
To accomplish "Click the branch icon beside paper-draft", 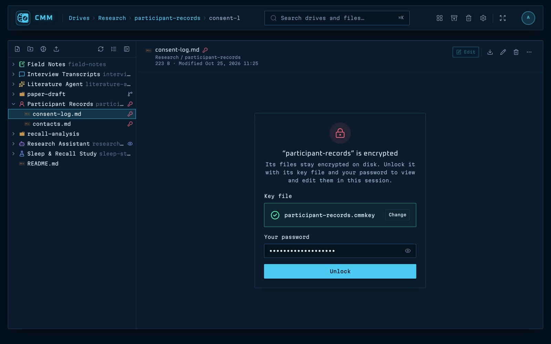I will [130, 94].
